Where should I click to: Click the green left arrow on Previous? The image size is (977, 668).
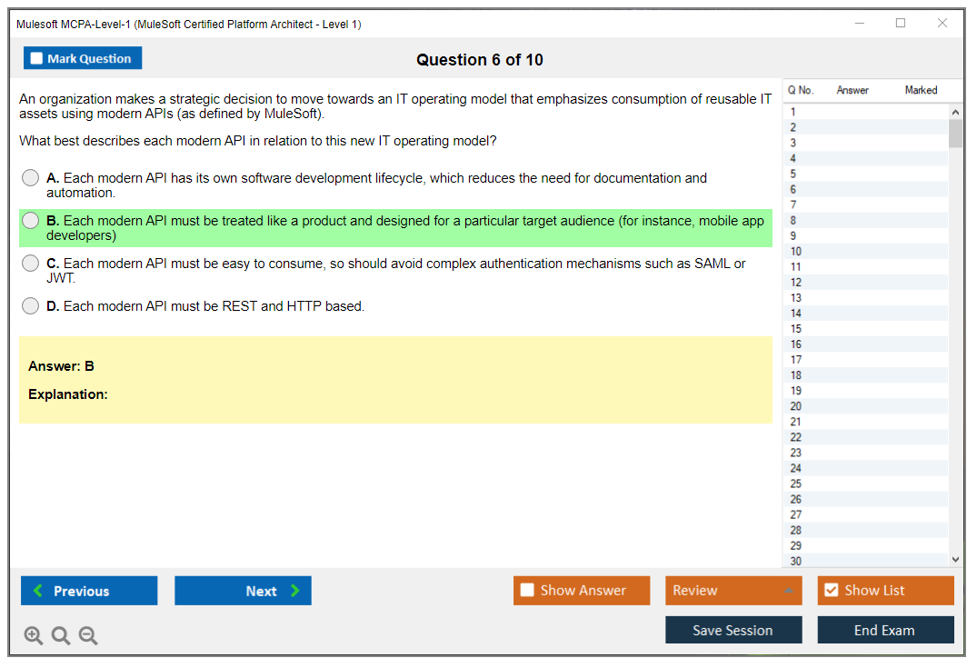37,591
